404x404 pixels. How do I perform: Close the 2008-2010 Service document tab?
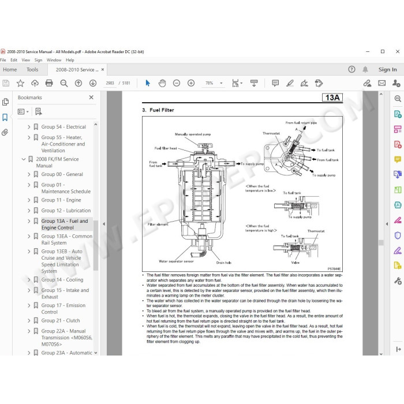pos(103,70)
